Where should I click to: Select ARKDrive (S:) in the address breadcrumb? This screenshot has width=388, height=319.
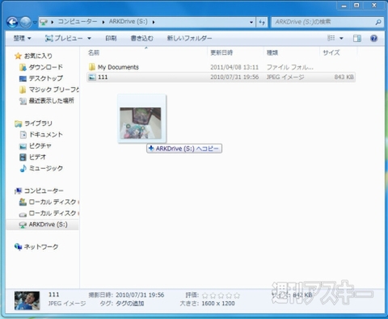(x=129, y=22)
